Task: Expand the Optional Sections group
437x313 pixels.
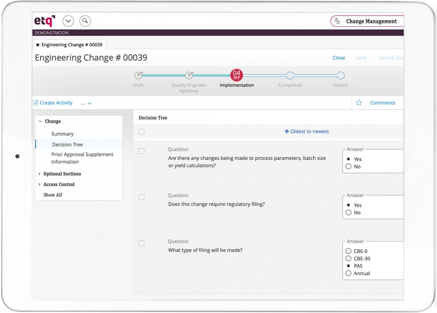Action: click(62, 174)
